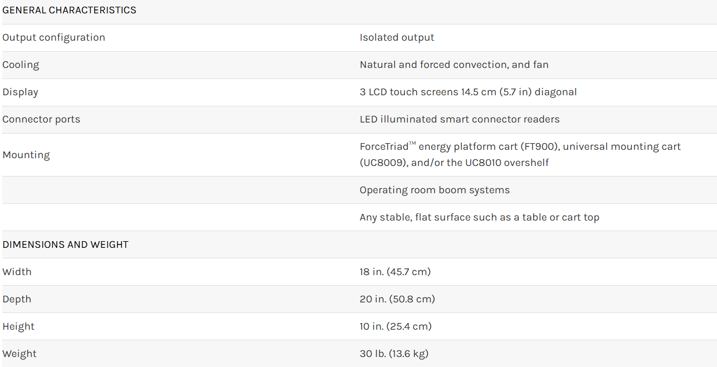The image size is (717, 367).
Task: Click the Depth row label
Action: tap(17, 299)
